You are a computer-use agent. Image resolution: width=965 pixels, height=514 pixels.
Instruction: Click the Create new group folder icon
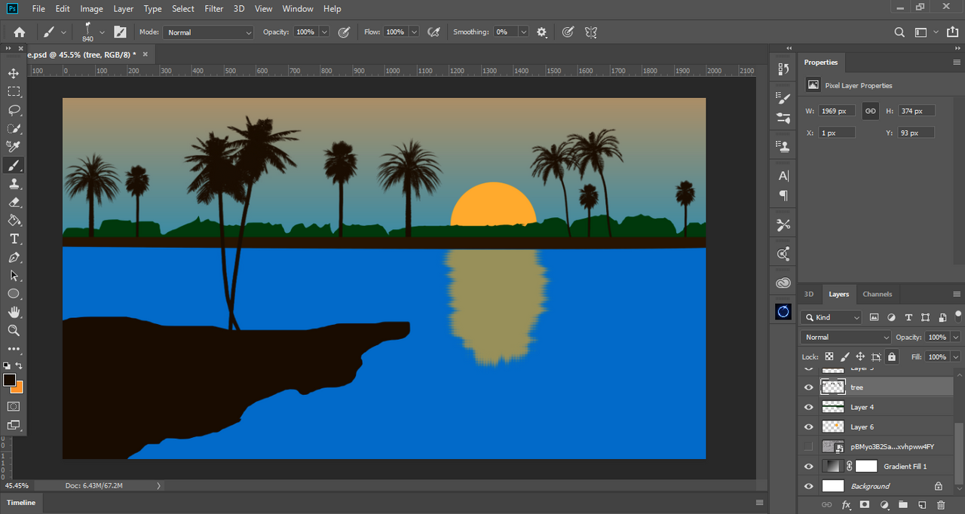(x=902, y=504)
